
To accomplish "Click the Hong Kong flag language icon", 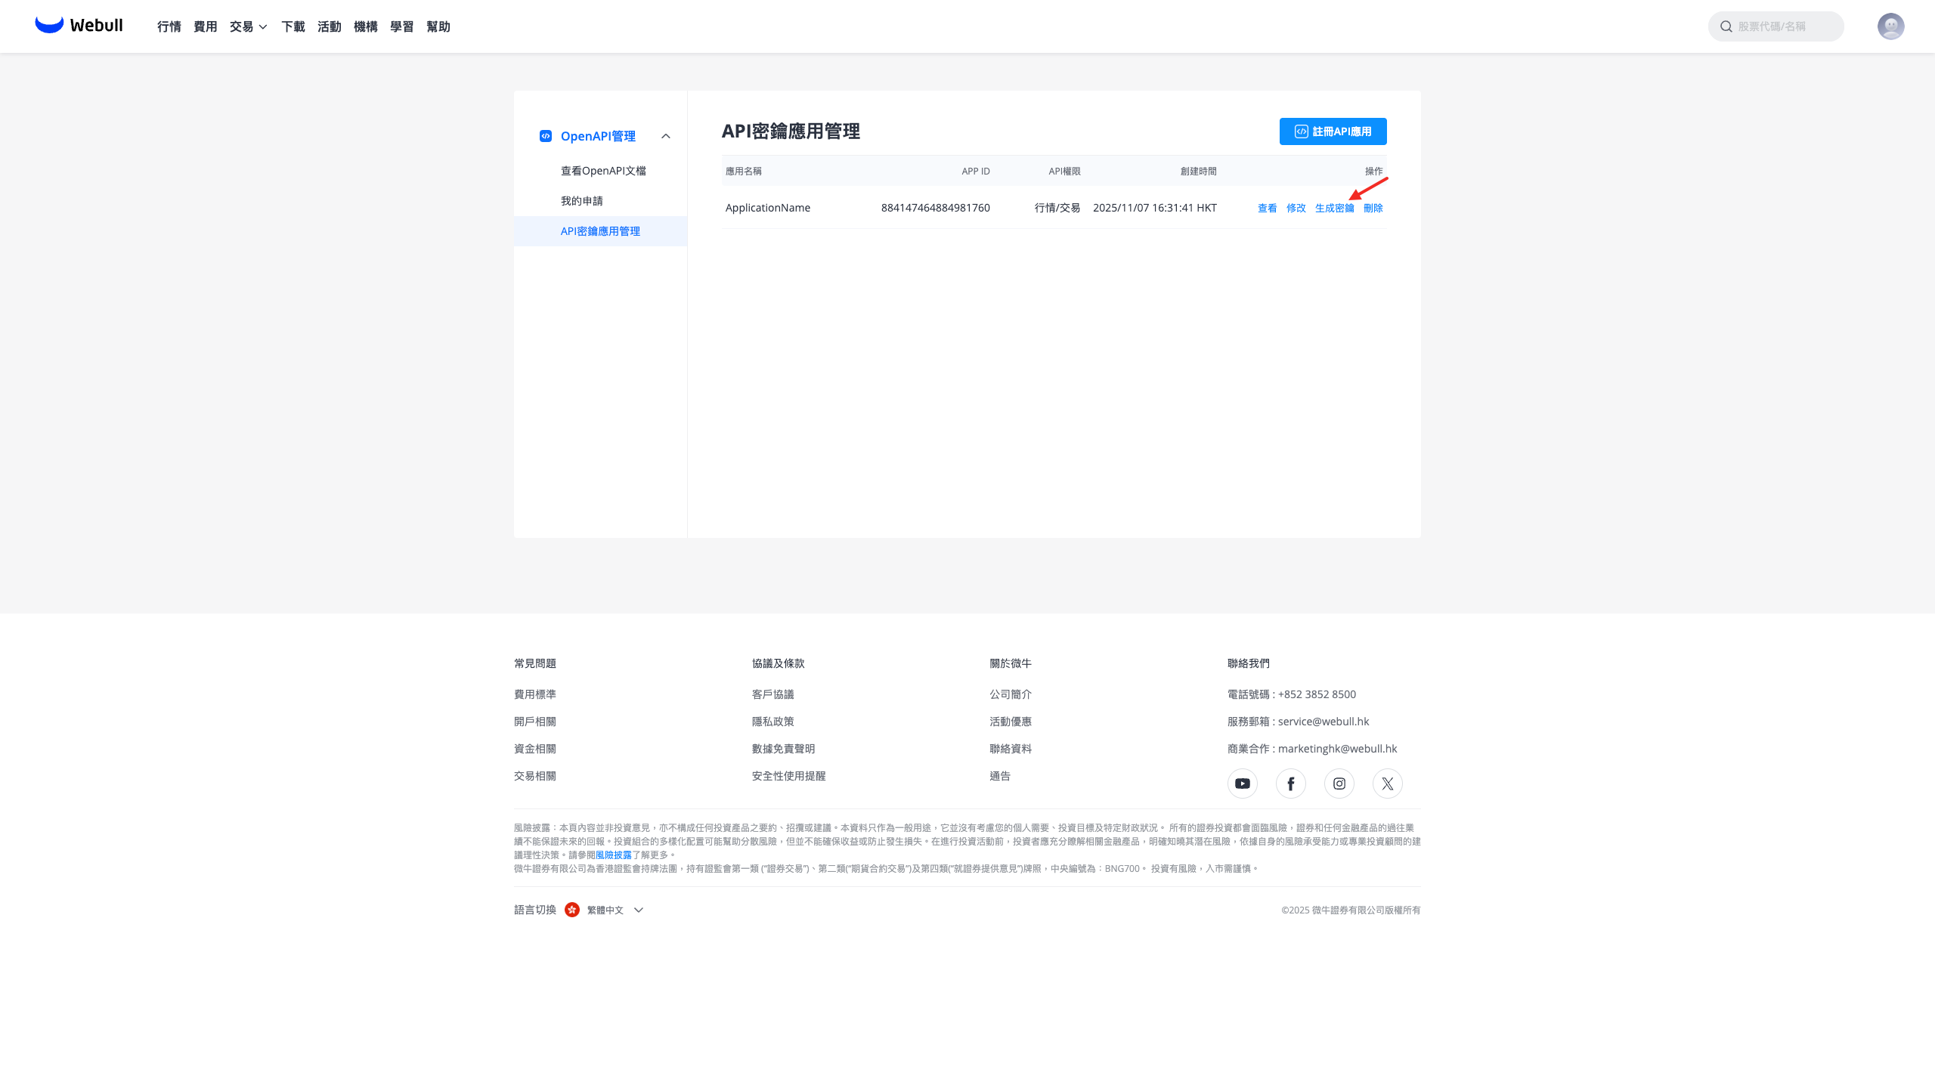I will (x=572, y=910).
